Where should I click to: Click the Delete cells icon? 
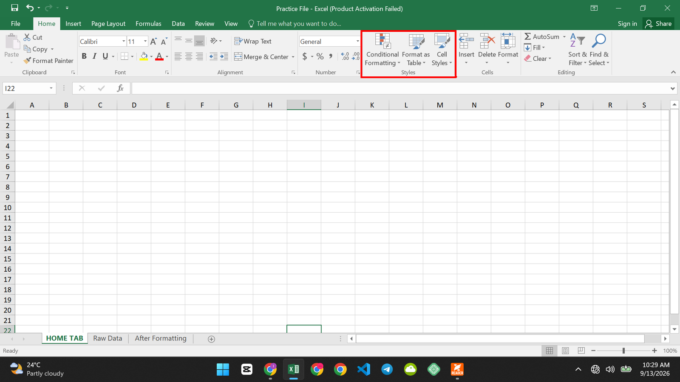click(487, 41)
